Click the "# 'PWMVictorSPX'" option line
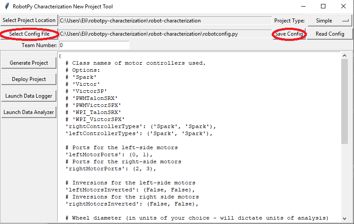This screenshot has height=224, width=354. pyautogui.click(x=93, y=105)
